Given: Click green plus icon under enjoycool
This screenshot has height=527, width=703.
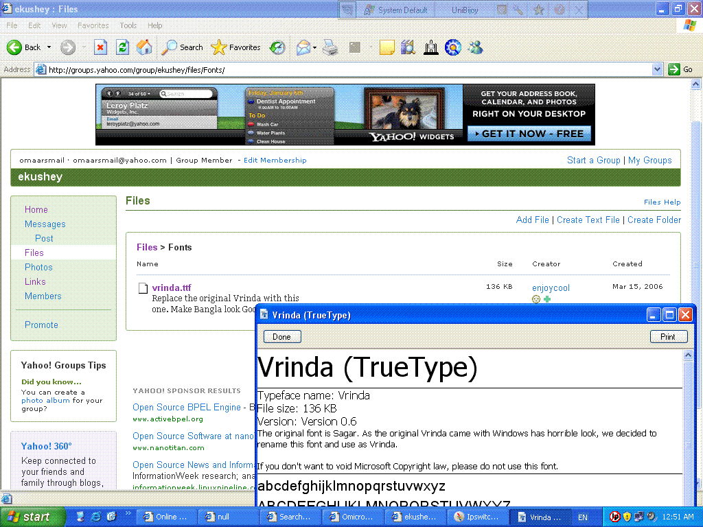Looking at the screenshot, I should (547, 299).
